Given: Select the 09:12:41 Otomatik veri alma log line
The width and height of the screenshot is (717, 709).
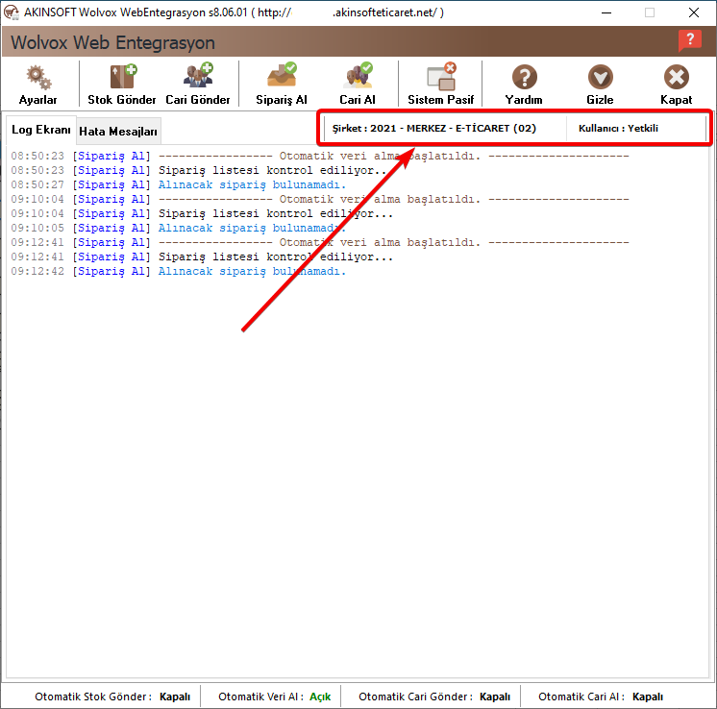Looking at the screenshot, I should (x=320, y=242).
